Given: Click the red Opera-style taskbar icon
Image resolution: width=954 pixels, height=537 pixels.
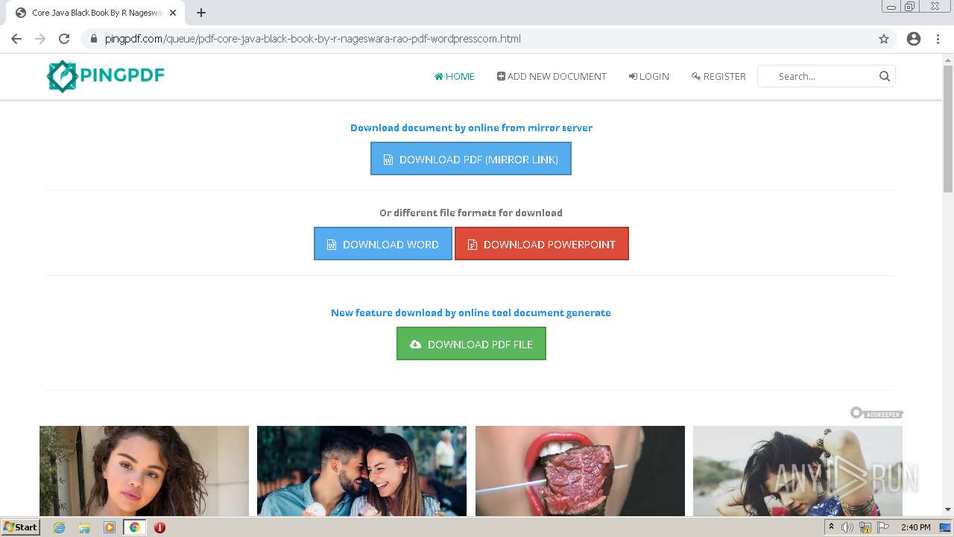Looking at the screenshot, I should [159, 527].
